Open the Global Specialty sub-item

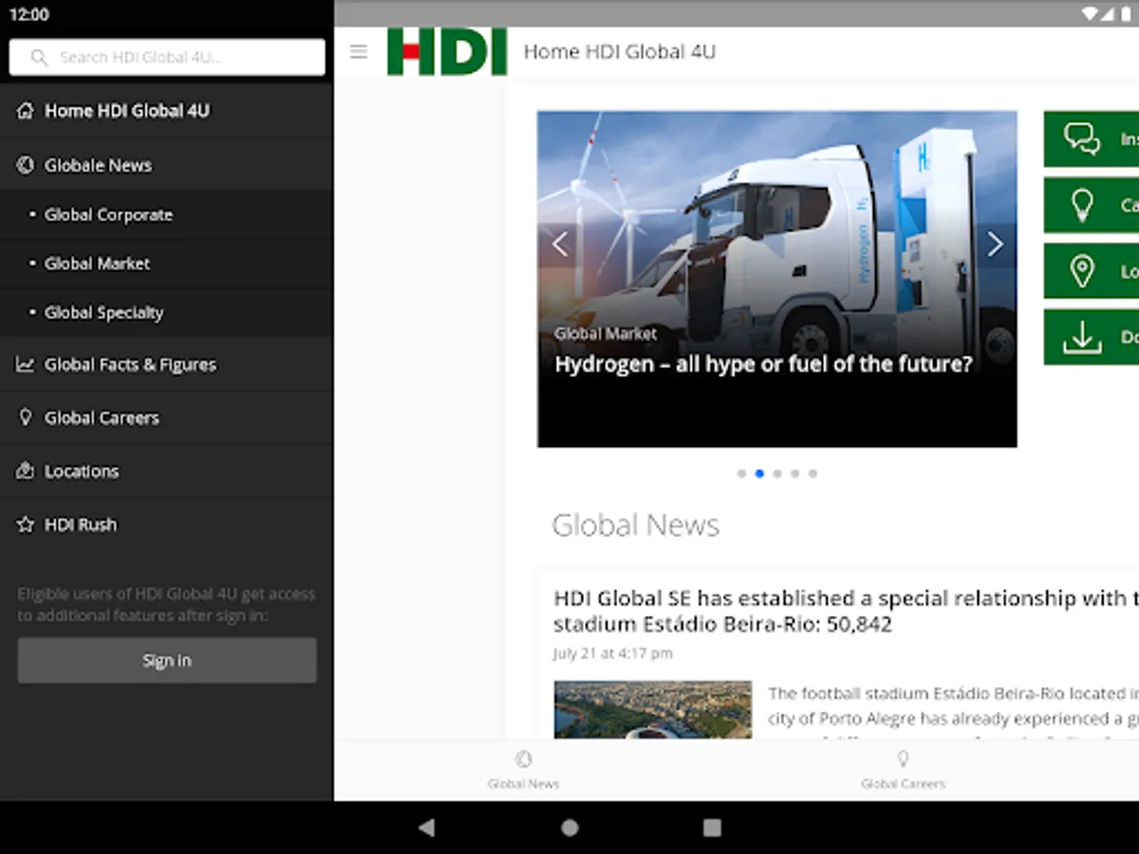pyautogui.click(x=166, y=313)
